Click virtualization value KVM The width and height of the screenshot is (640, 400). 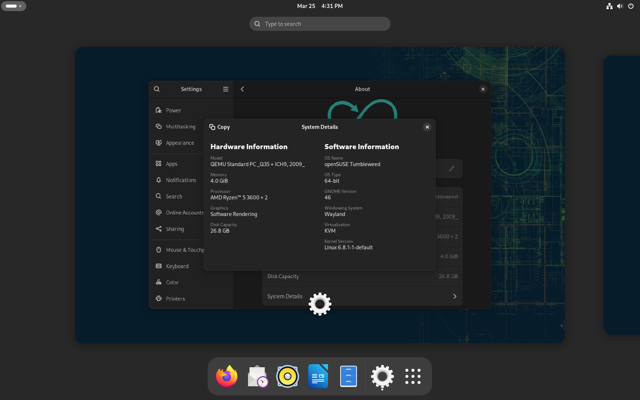pos(330,231)
